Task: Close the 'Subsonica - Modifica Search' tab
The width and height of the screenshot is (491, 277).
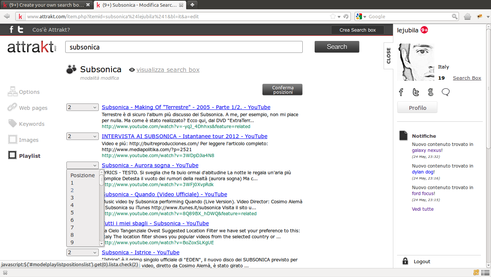Action: [181, 5]
